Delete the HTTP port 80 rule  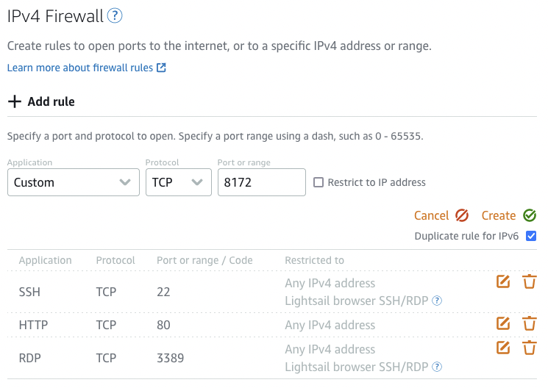pos(529,323)
